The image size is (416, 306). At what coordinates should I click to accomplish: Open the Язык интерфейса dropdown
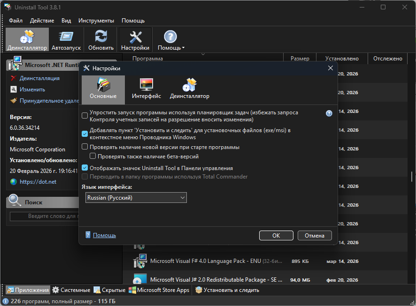[x=136, y=198]
